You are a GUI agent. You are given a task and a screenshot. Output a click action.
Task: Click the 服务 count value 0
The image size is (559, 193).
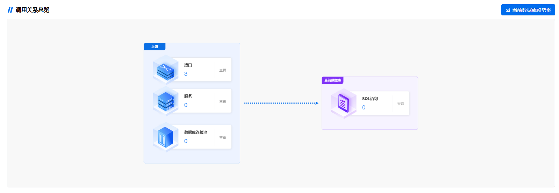(x=186, y=105)
